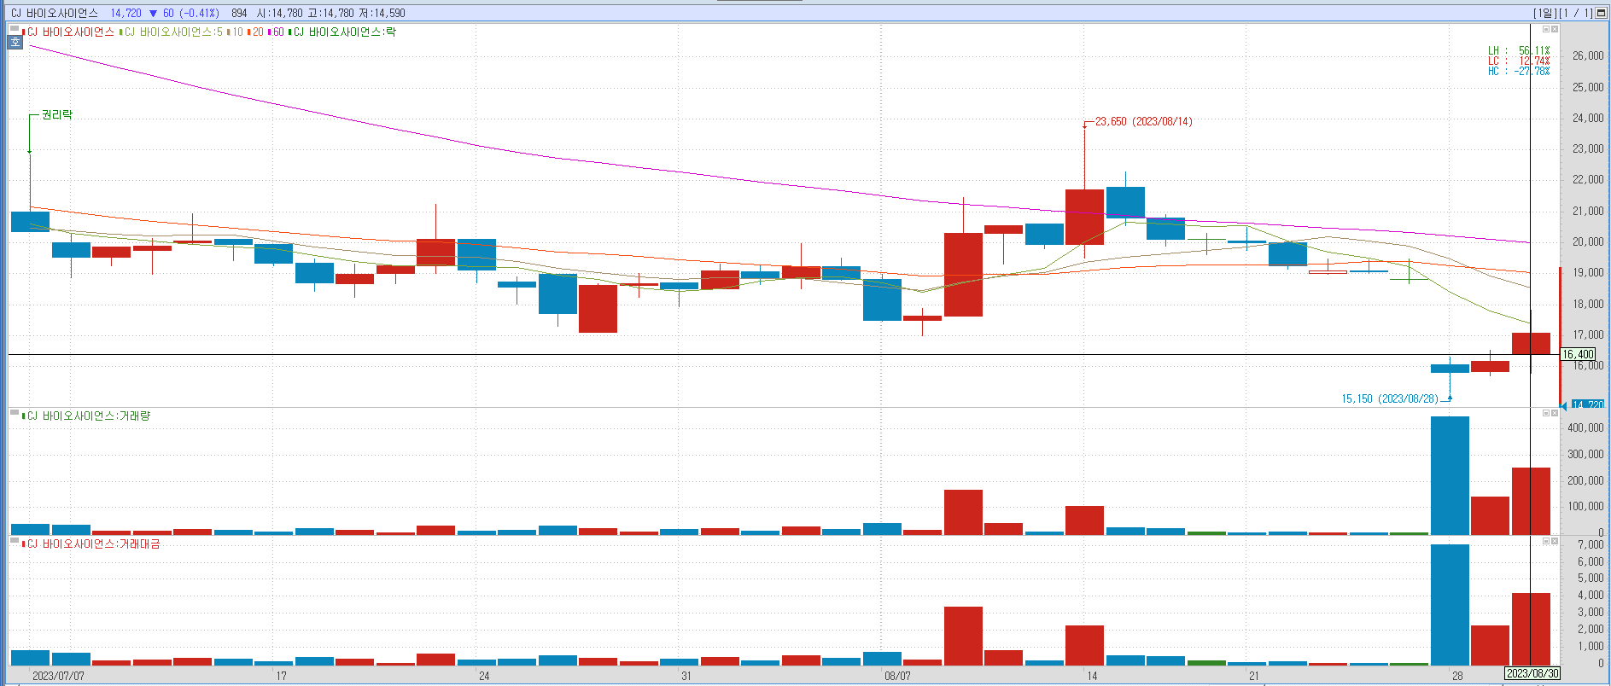This screenshot has width=1611, height=686.
Task: Click the 15,150 low price annotation
Action: pyautogui.click(x=1390, y=398)
